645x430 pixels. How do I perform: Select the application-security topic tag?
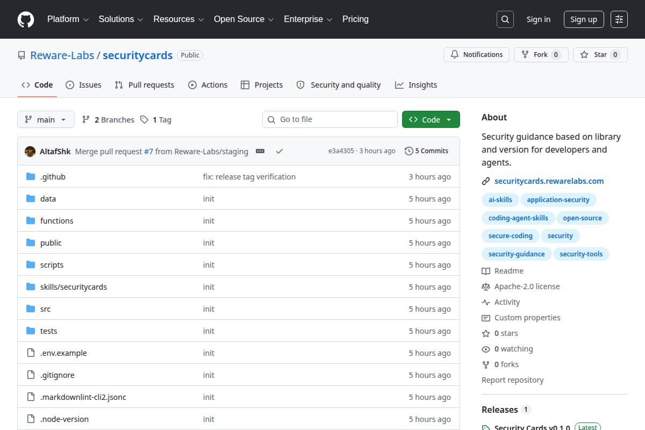(x=558, y=199)
